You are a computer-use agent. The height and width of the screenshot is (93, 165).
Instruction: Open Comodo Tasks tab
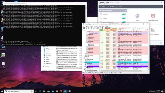click(103, 6)
